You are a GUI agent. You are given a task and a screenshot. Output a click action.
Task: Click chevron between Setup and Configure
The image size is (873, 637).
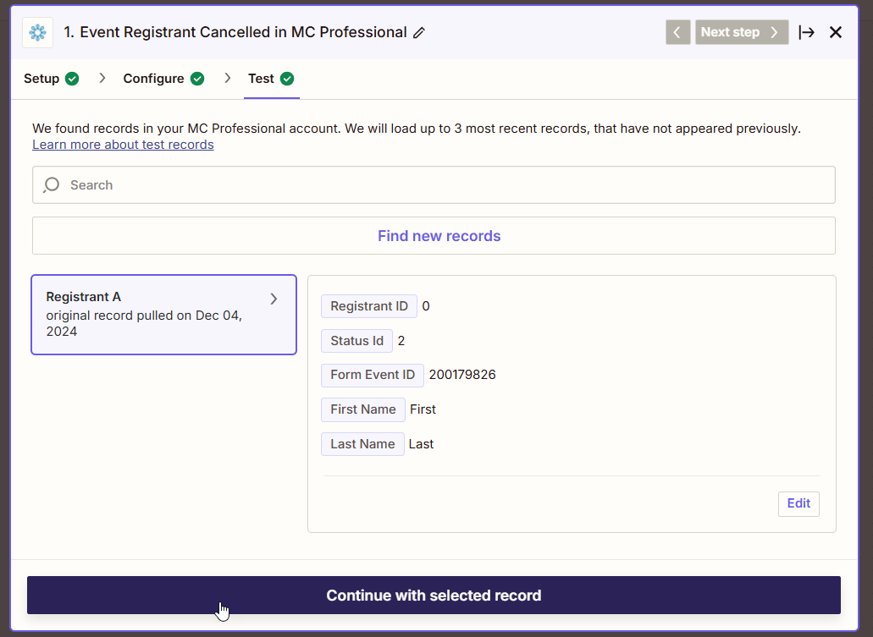tap(102, 79)
